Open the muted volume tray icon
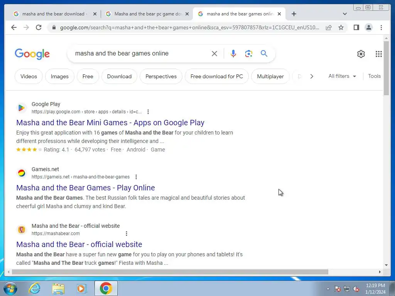 (356, 289)
